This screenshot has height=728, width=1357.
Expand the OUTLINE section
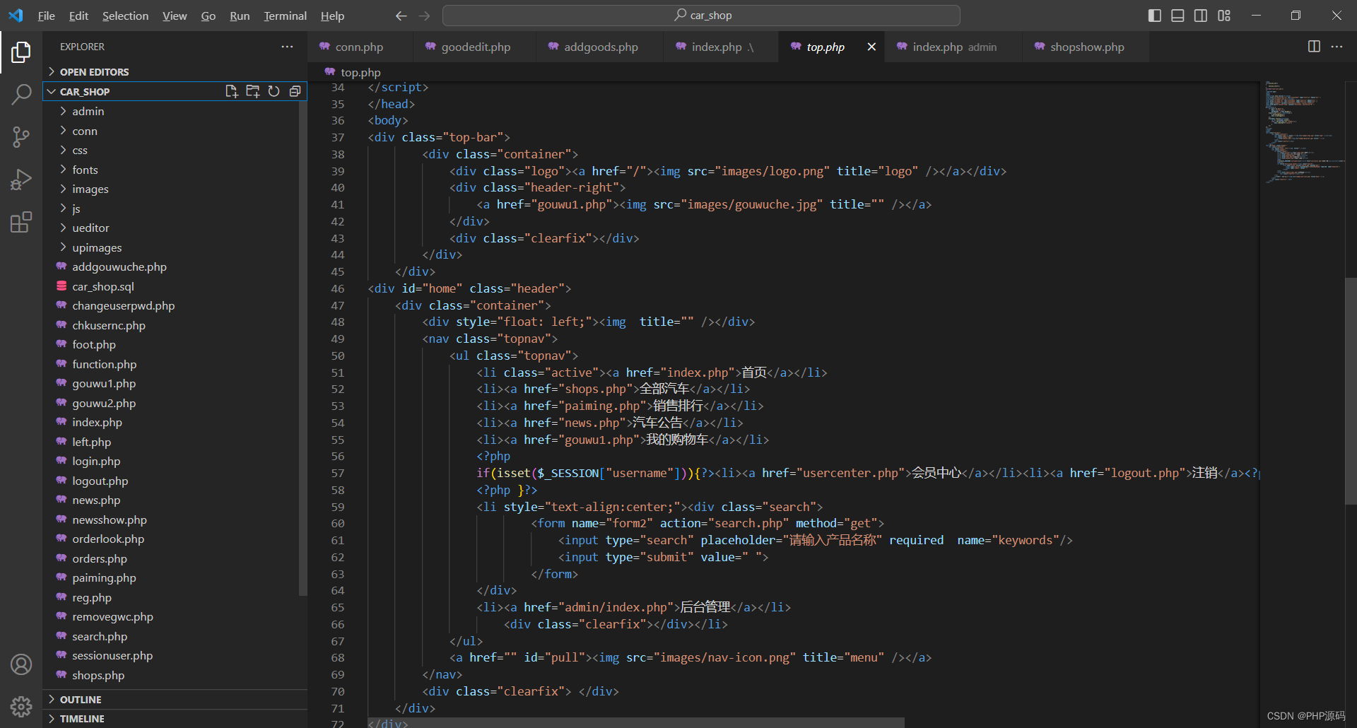[x=175, y=699]
